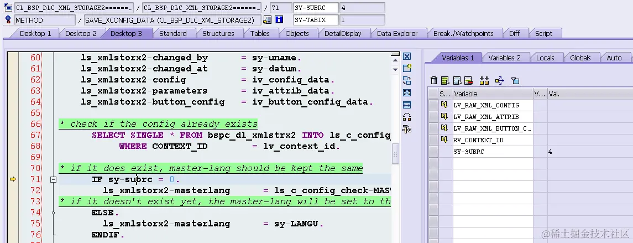633x243 pixels.
Task: Click the SY-SUBRC variable cell in table
Action: (x=493, y=152)
